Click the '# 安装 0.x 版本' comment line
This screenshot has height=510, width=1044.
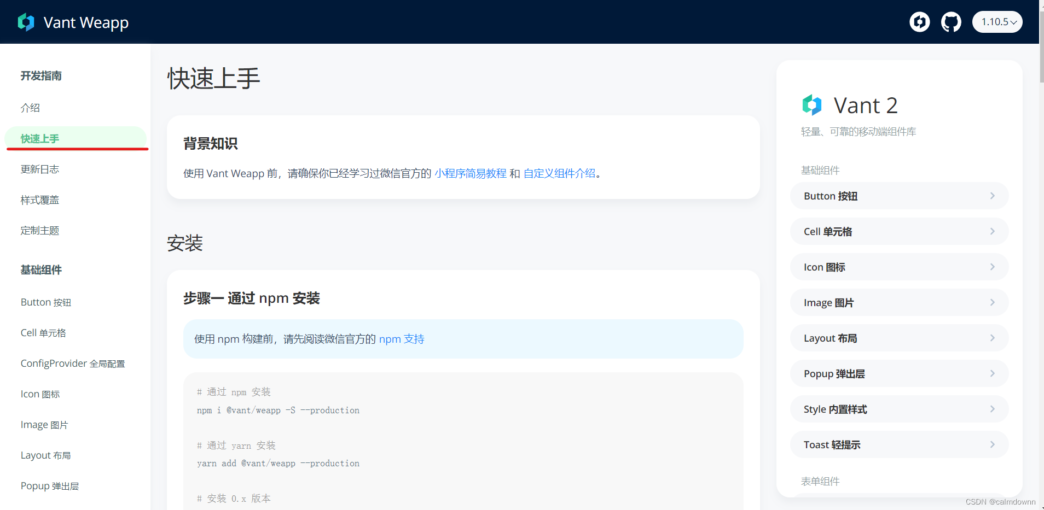click(234, 499)
